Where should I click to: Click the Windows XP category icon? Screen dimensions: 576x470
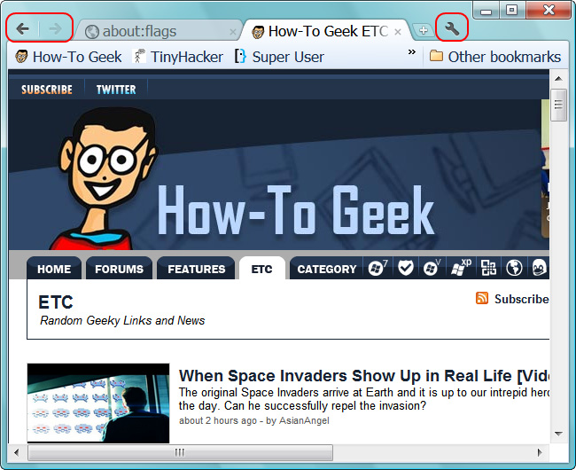461,269
